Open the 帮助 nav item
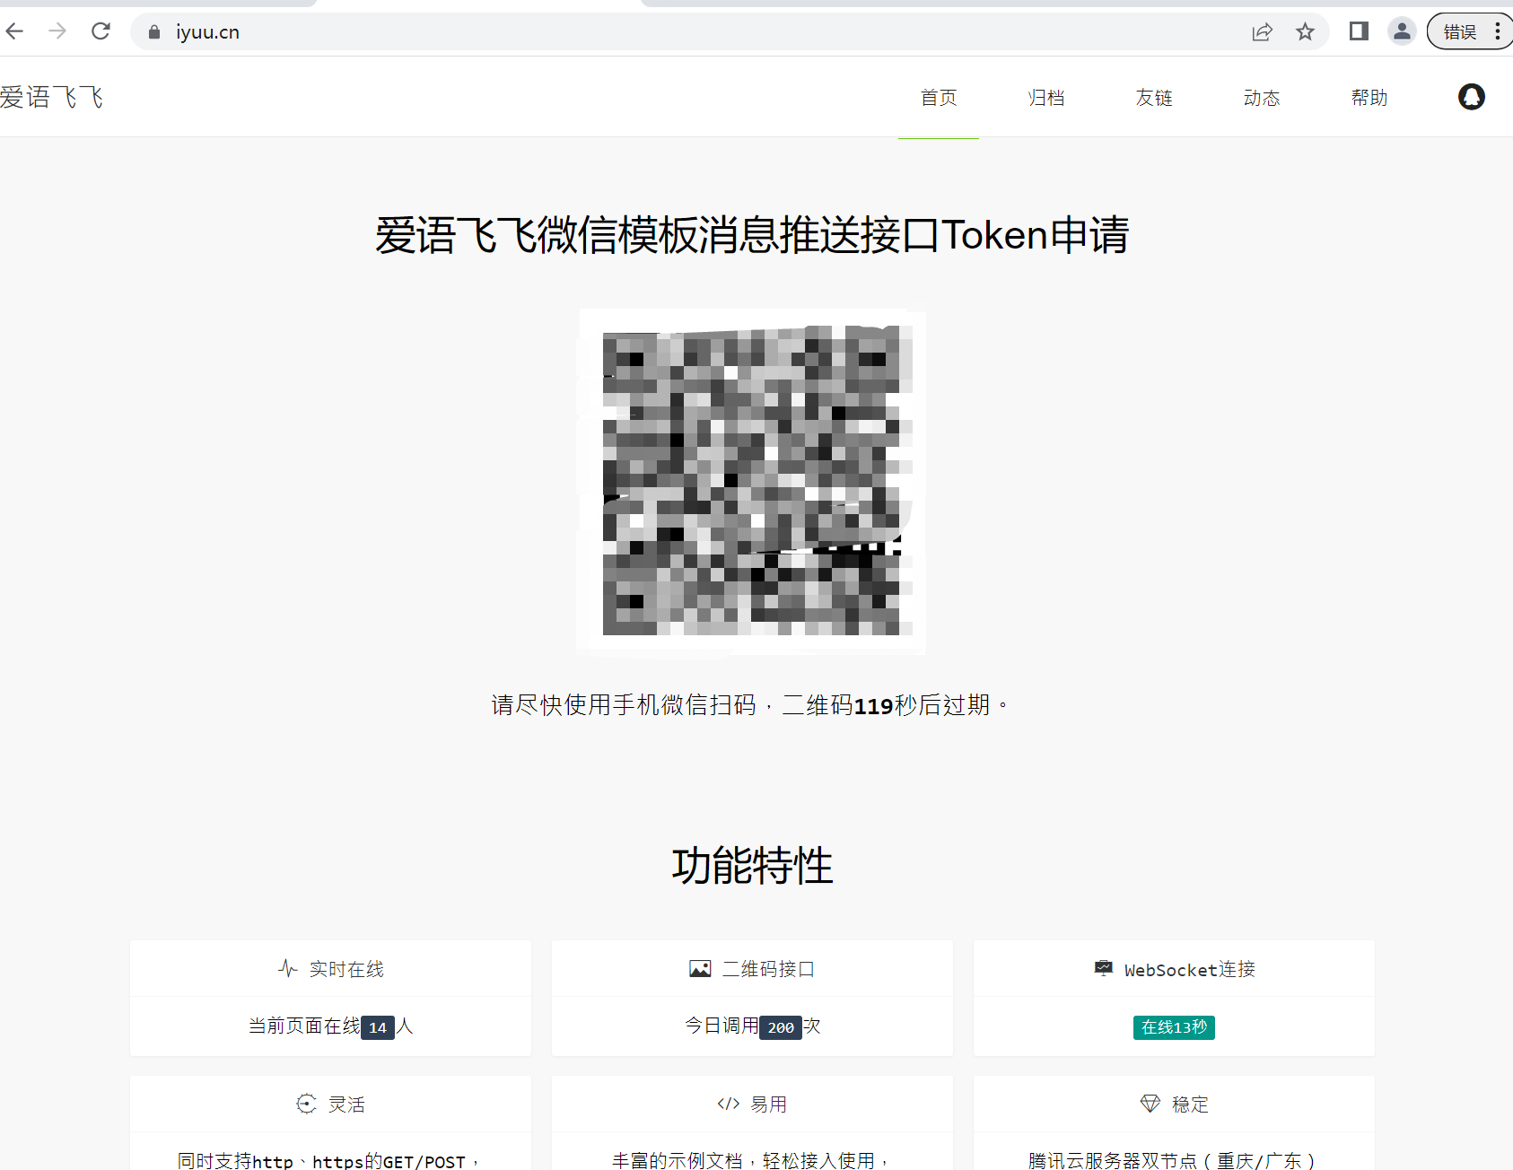This screenshot has height=1170, width=1513. [x=1369, y=98]
